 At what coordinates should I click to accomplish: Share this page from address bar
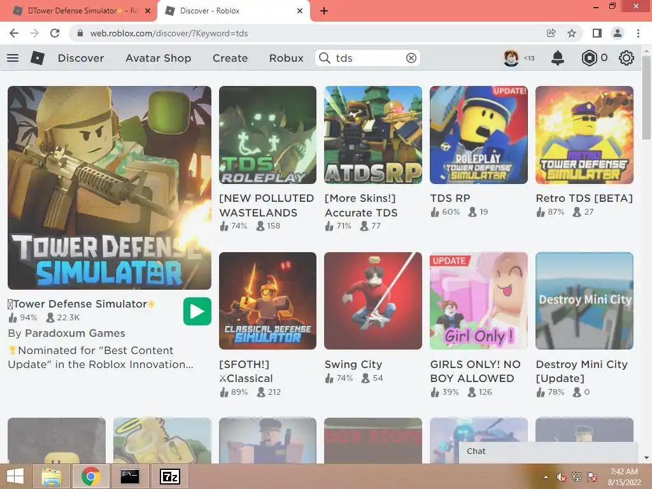pos(551,33)
